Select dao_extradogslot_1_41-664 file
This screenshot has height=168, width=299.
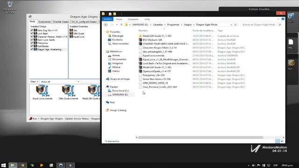(x=157, y=52)
